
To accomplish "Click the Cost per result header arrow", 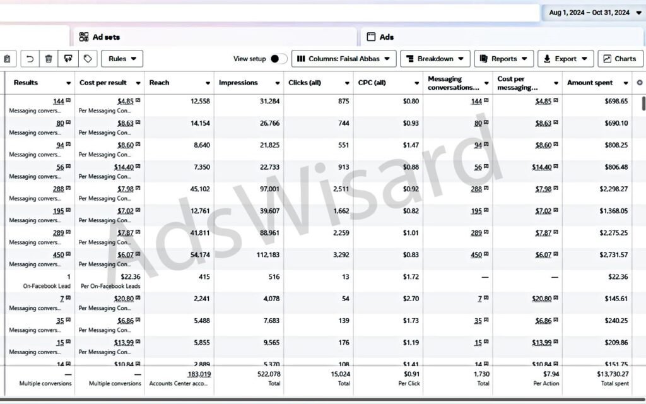I will point(138,83).
